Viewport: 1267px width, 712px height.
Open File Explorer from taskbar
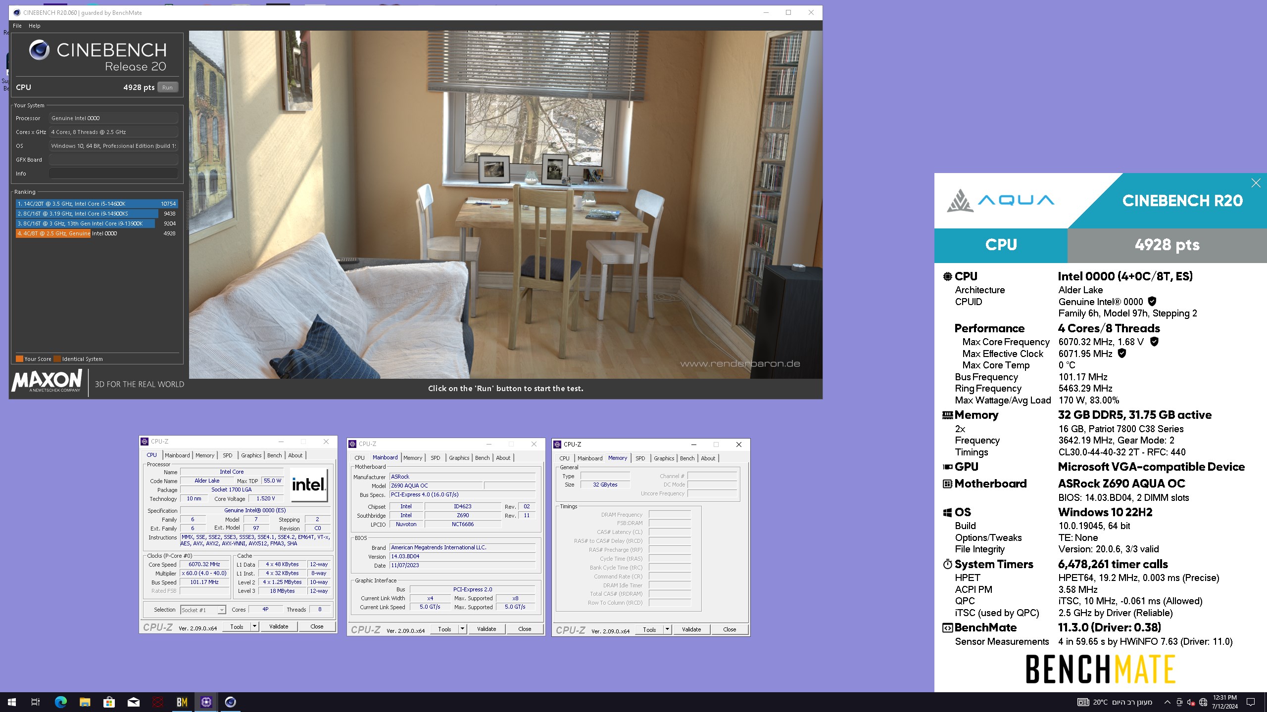85,702
